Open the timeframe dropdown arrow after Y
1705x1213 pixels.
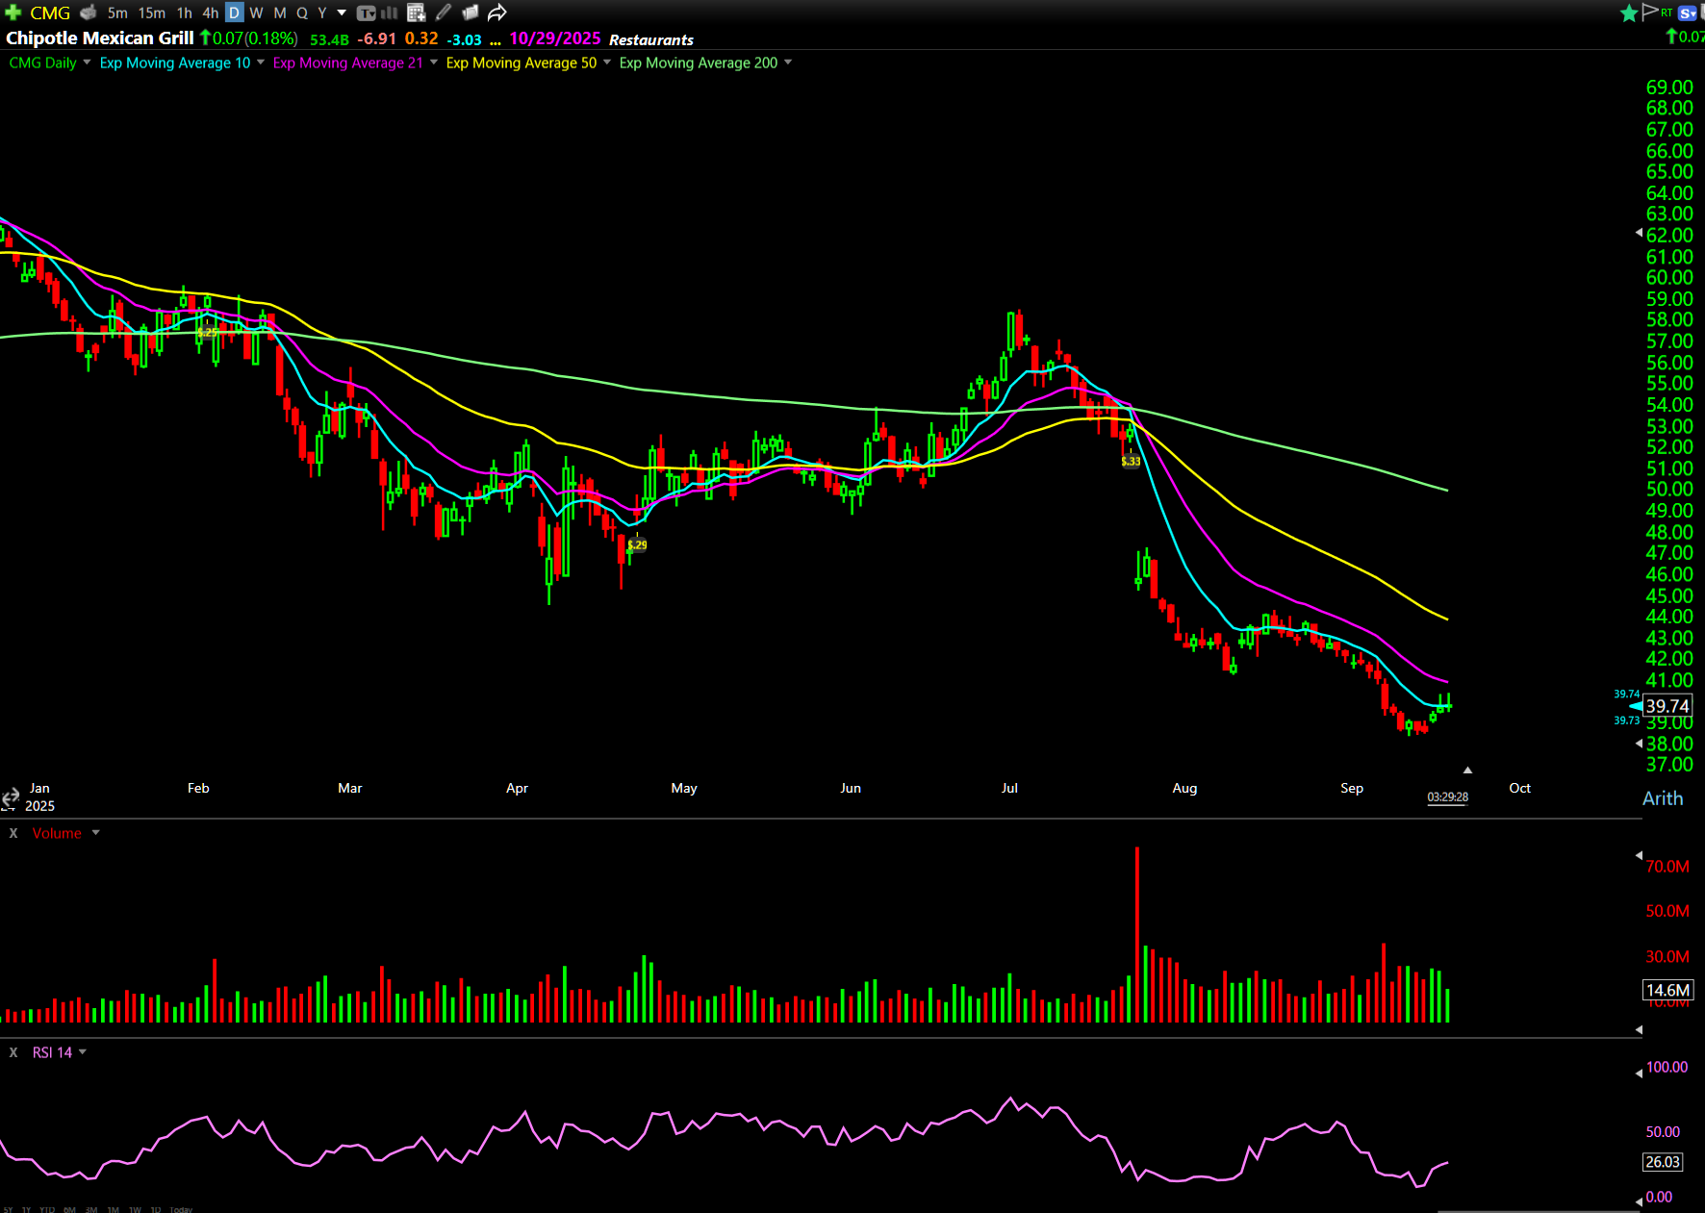[342, 13]
